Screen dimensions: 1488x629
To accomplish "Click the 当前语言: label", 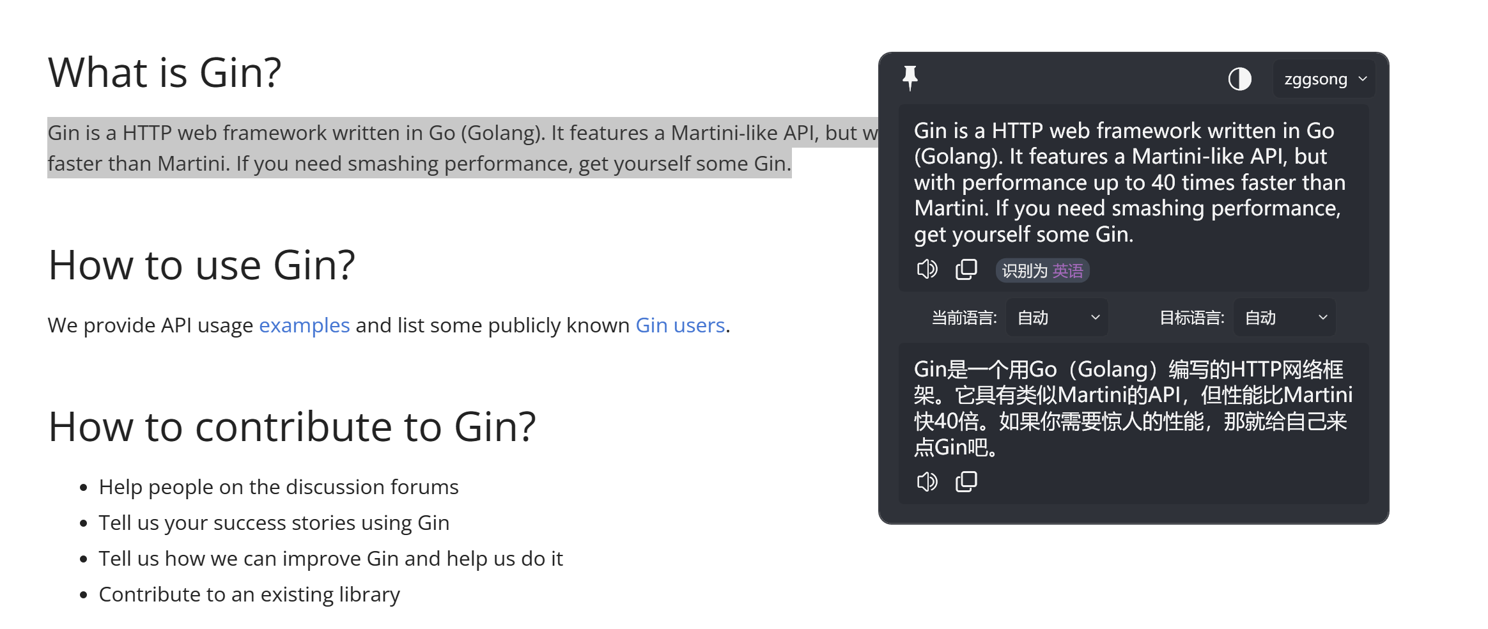I will 965,318.
